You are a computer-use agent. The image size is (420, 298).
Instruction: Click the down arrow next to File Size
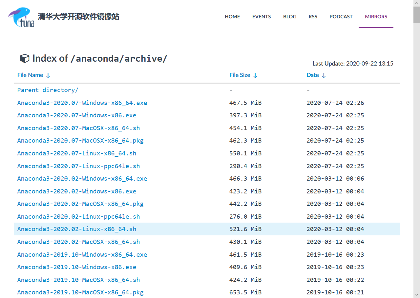[255, 75]
